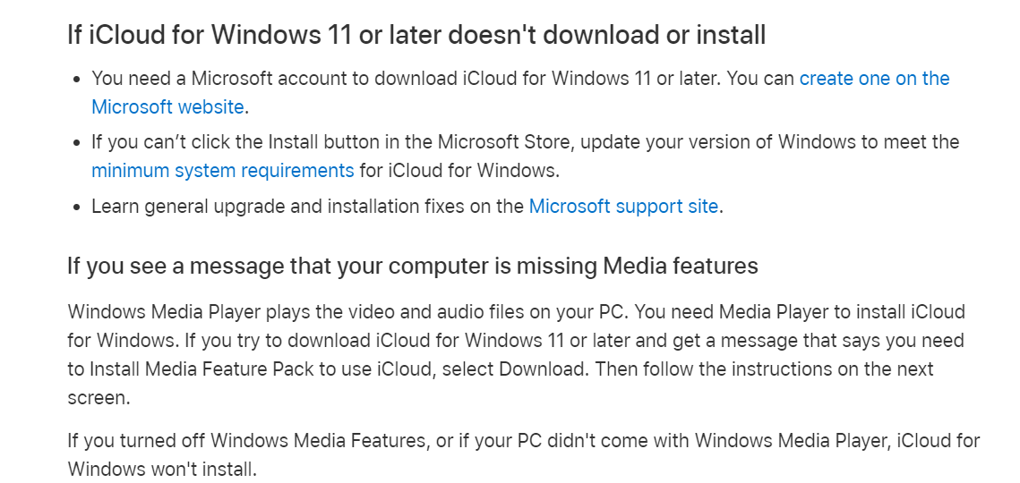Click bullet marker before "You need a Microsoft account"
Screen dimensions: 1020x483
click(77, 80)
